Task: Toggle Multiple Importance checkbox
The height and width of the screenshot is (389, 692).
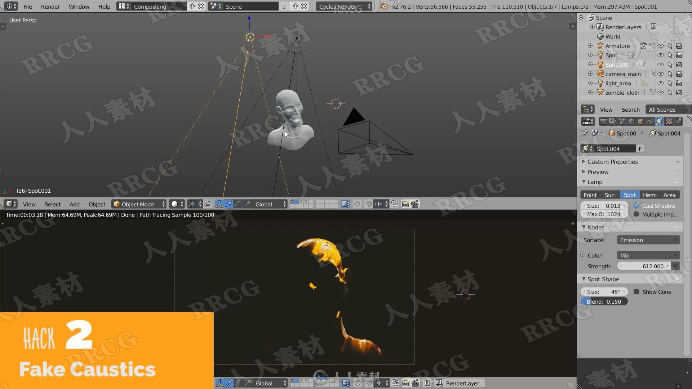Action: 636,214
